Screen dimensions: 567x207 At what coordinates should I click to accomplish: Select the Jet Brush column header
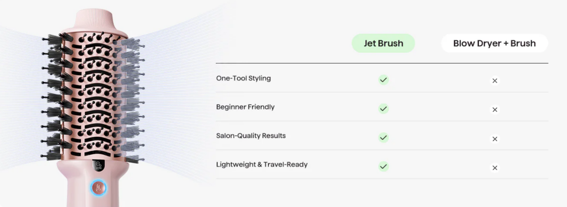[383, 43]
